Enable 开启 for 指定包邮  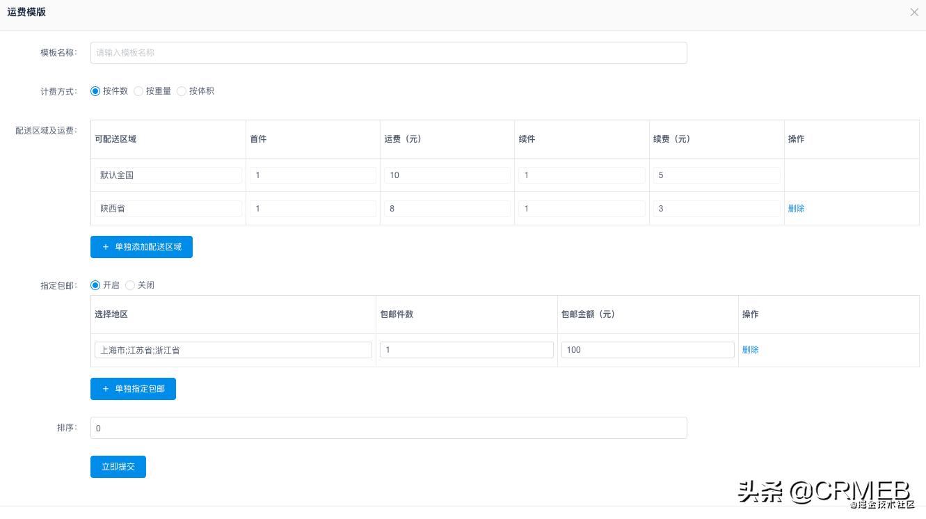[x=96, y=285]
